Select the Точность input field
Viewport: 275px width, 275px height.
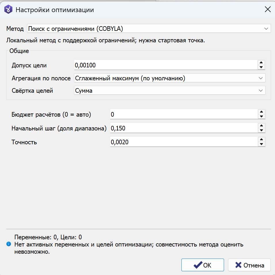click(x=184, y=142)
